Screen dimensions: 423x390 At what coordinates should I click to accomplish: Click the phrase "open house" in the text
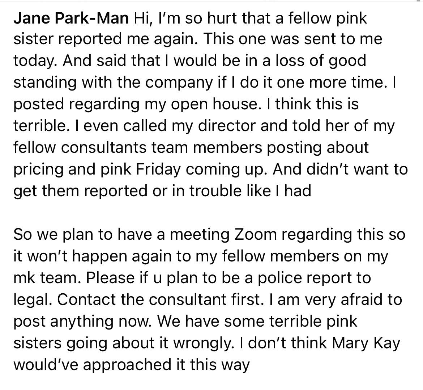point(214,104)
